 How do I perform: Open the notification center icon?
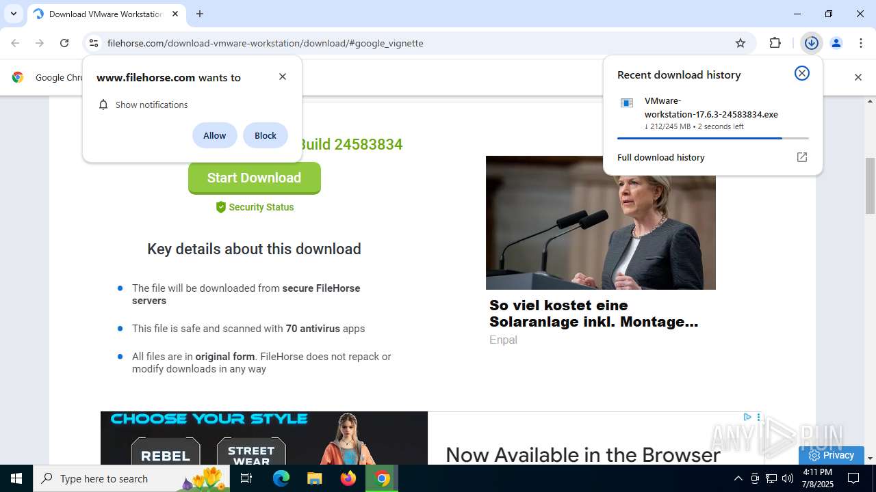pyautogui.click(x=854, y=478)
